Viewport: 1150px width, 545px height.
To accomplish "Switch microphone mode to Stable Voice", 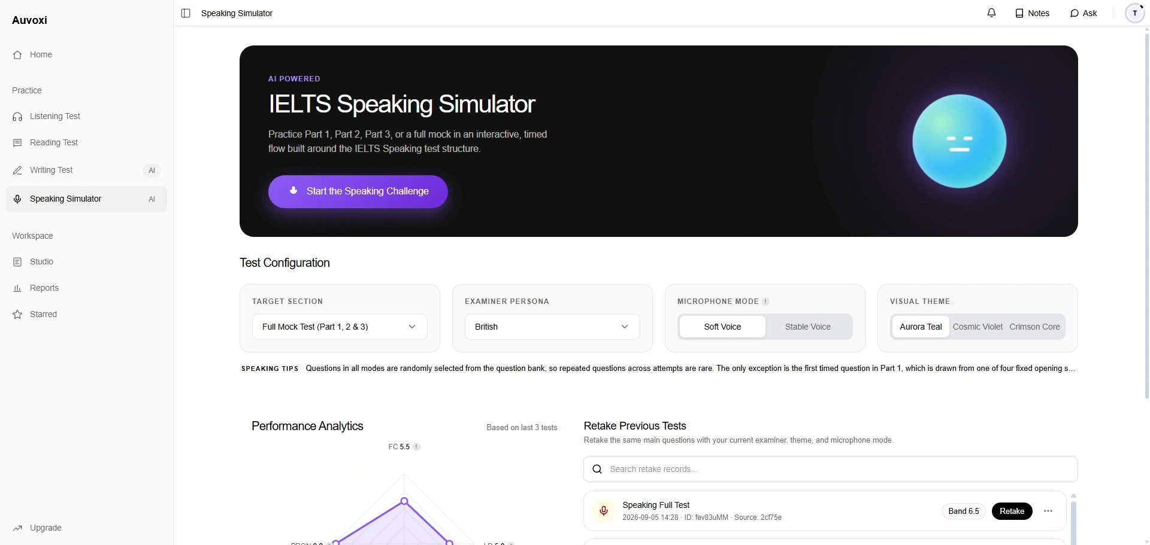I will tap(808, 327).
